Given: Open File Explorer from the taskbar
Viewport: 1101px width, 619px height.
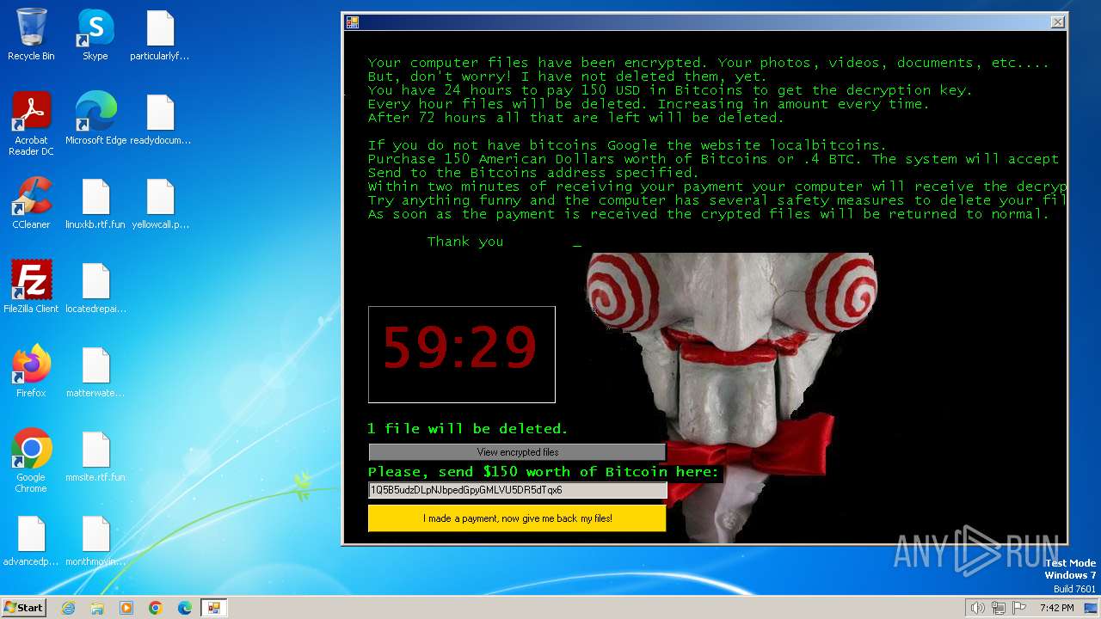Looking at the screenshot, I should 97,607.
